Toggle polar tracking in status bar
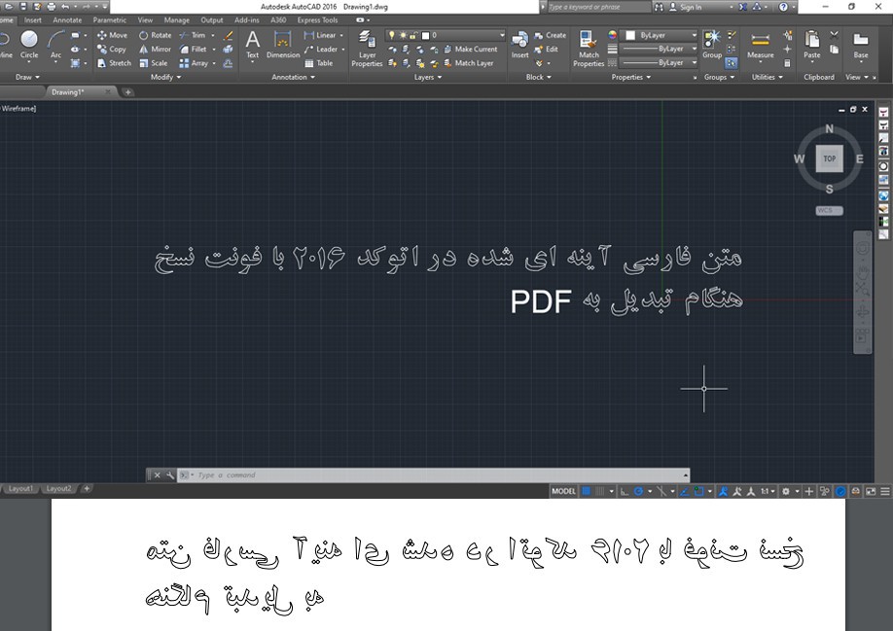893x631 pixels. [638, 491]
